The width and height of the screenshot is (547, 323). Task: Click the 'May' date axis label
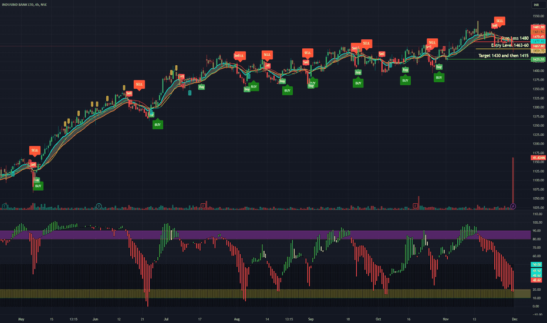coord(21,319)
